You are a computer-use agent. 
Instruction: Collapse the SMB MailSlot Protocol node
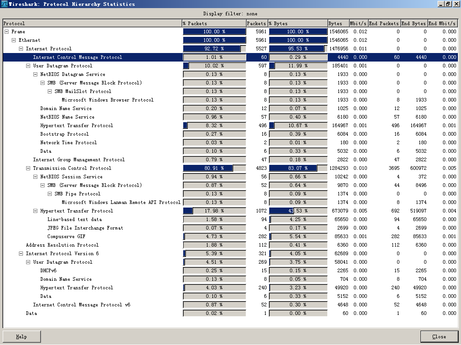pyautogui.click(x=50, y=91)
